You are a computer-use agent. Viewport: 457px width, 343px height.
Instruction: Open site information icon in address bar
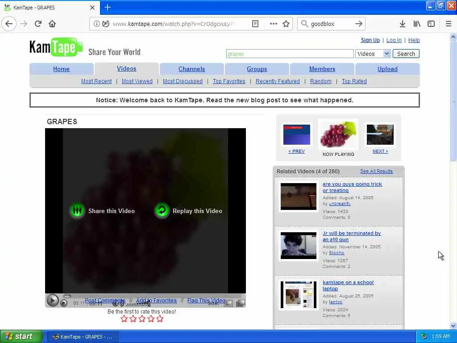pyautogui.click(x=96, y=24)
